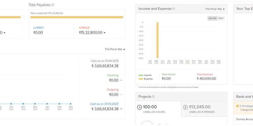Toggle Expense legend yellow swatch
This screenshot has height=126, width=253.
141,79
